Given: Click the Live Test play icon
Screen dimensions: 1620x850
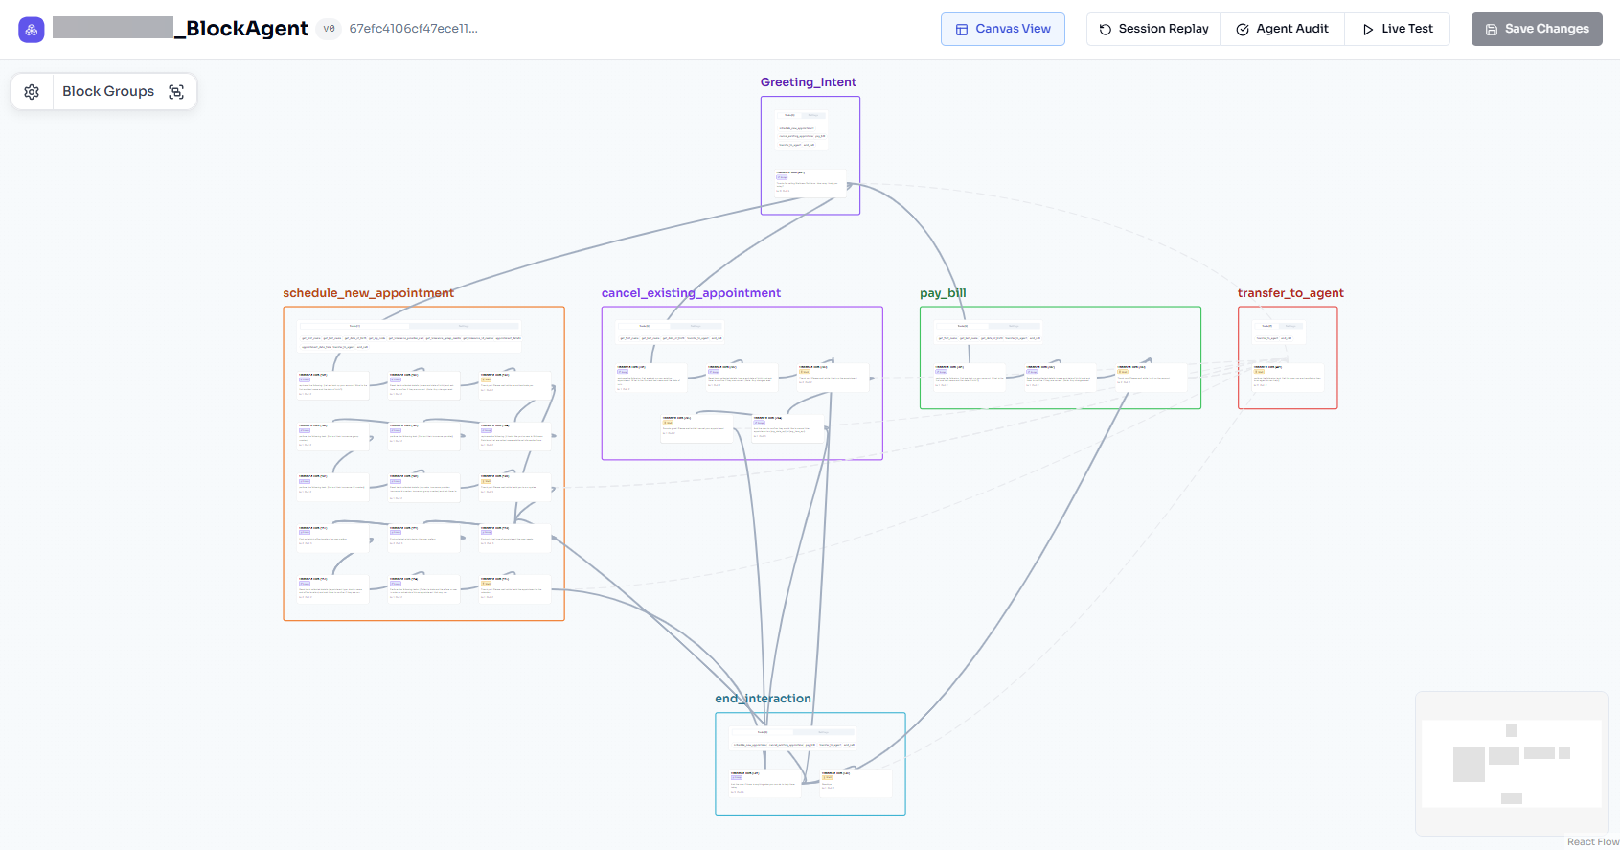Looking at the screenshot, I should tap(1368, 30).
